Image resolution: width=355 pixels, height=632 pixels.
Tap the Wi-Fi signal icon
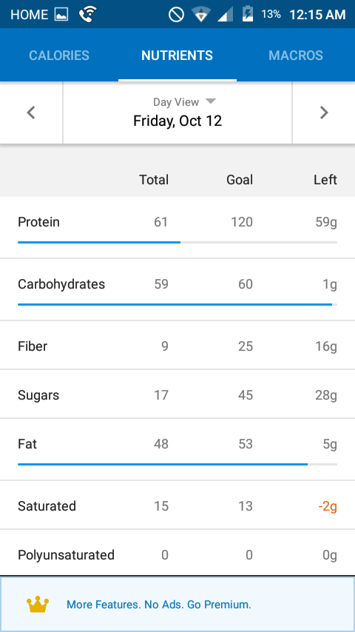[x=200, y=15]
